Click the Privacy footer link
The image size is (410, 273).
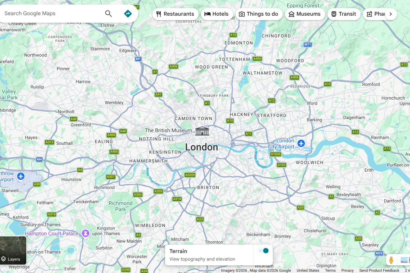click(x=347, y=271)
